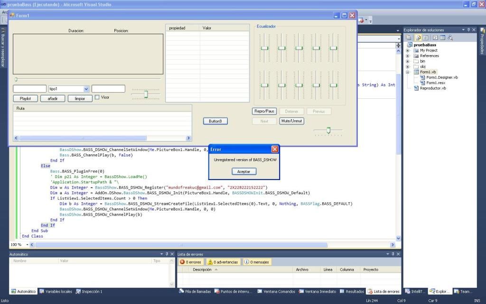Screen dimensions: 486x304
Task: Close the Explorador de soluciones panel
Action: pyautogui.click(x=474, y=30)
